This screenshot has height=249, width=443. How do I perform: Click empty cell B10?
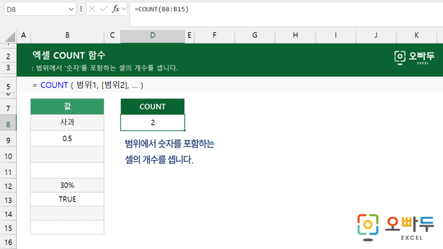coord(67,154)
